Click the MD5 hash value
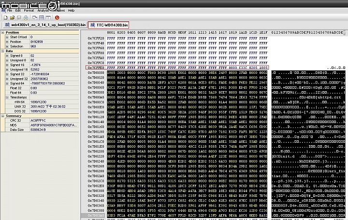Viewport: 348px width, 220px height. pos(54,125)
